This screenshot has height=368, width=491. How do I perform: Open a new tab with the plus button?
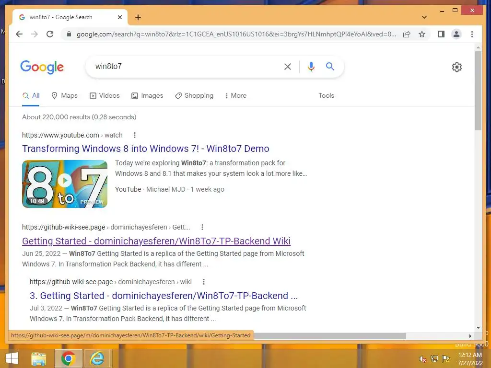(x=138, y=17)
